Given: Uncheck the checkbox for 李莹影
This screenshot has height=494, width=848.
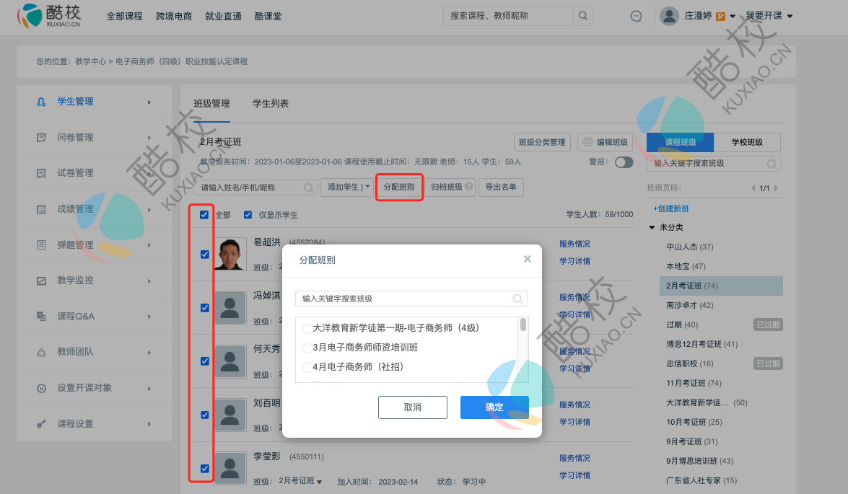Looking at the screenshot, I should click(205, 469).
